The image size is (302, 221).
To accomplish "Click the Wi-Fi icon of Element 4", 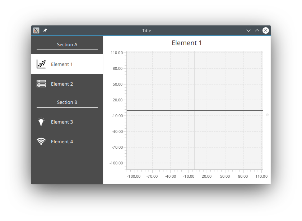I will [41, 141].
